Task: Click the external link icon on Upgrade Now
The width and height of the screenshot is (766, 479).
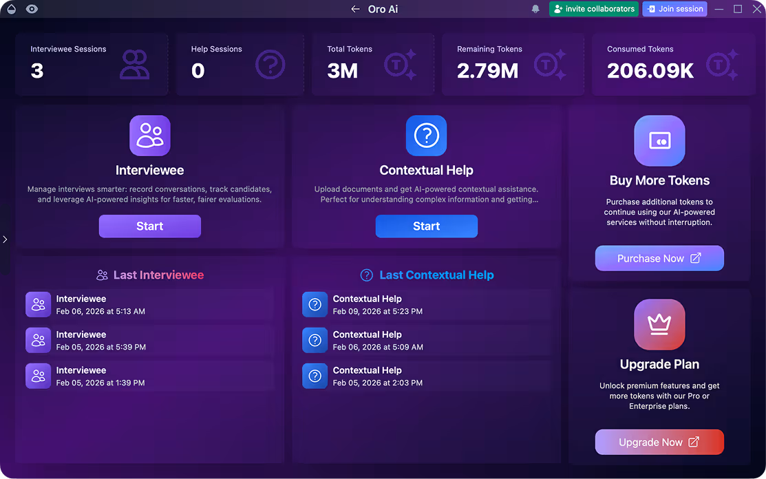Action: click(x=694, y=442)
